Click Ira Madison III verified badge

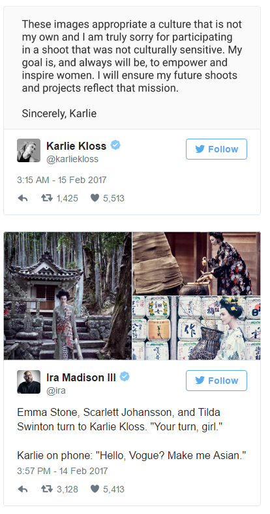pyautogui.click(x=125, y=377)
